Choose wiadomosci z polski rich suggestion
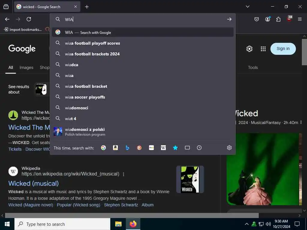The image size is (307, 230). click(142, 132)
